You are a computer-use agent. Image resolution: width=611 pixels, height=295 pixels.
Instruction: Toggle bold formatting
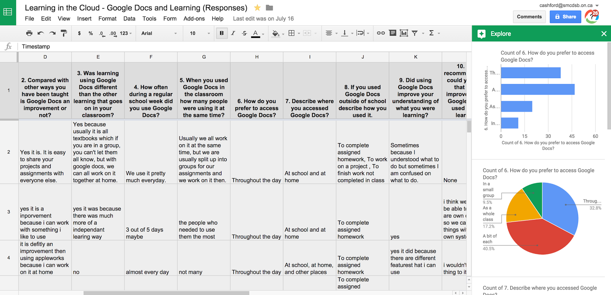point(221,33)
